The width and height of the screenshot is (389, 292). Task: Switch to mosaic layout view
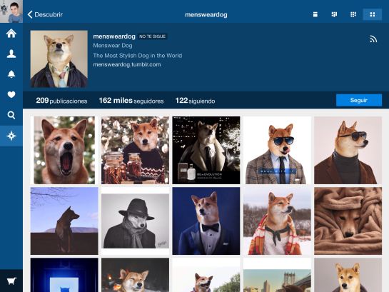pos(334,14)
